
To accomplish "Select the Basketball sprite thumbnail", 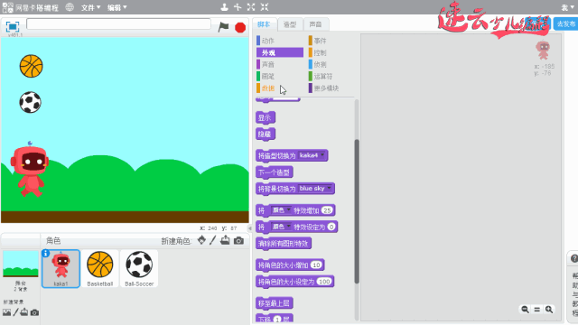I will [x=100, y=269].
